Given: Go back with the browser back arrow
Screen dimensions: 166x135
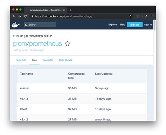Looking at the screenshot, I should [14, 16].
